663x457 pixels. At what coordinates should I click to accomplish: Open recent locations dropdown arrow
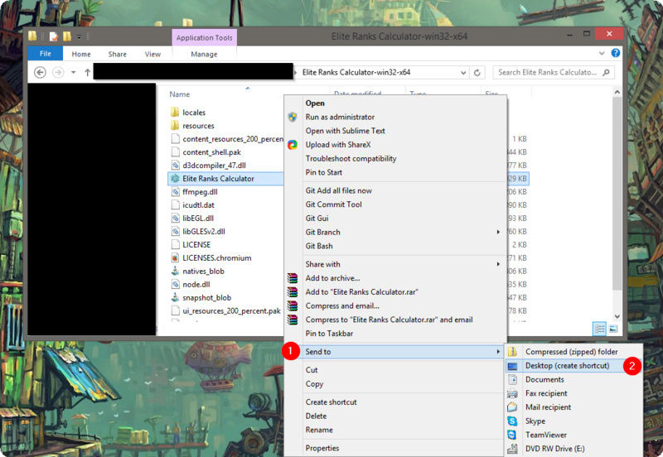74,73
